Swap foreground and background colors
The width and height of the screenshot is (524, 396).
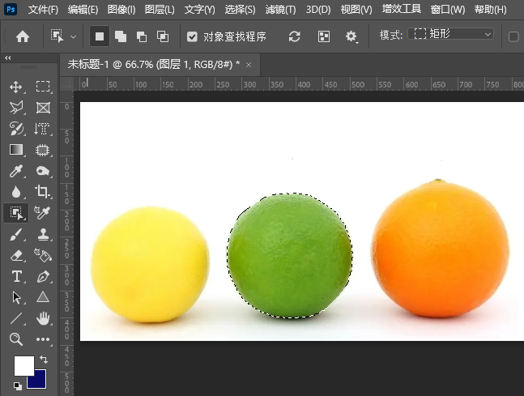(44, 360)
